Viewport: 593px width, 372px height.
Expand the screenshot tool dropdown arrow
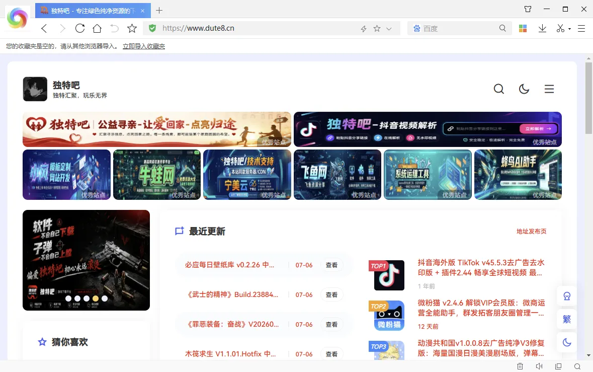pos(569,29)
